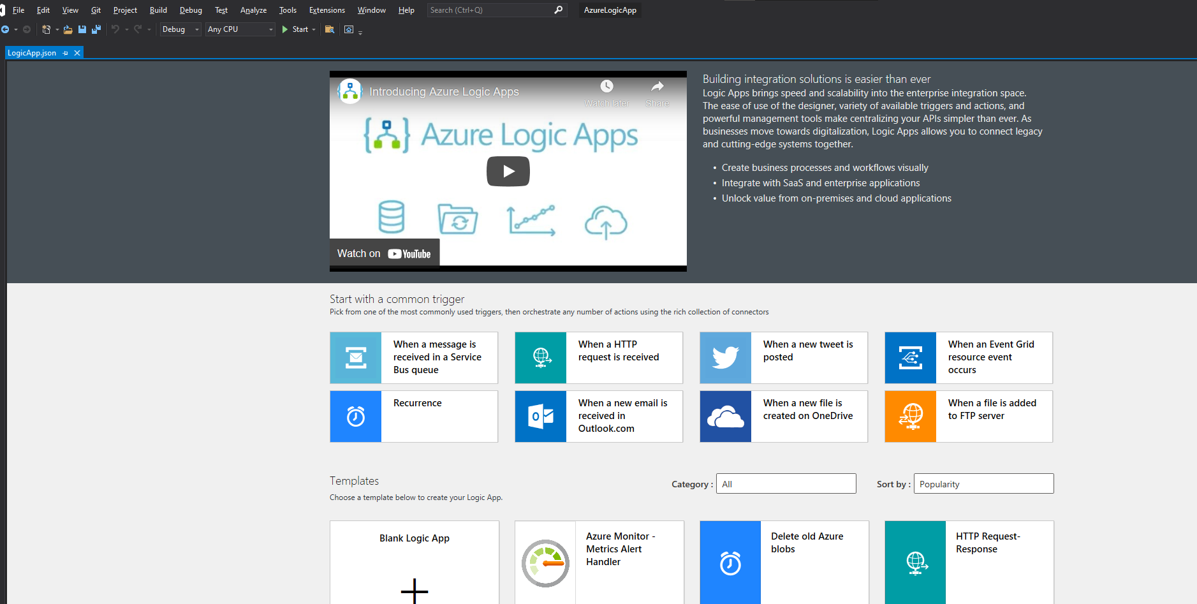1197x604 pixels.
Task: Play the Introducing Azure Logic Apps video
Action: 508,171
